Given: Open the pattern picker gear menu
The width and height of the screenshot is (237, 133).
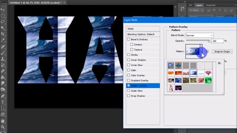Looking at the screenshot, I should [220, 63].
